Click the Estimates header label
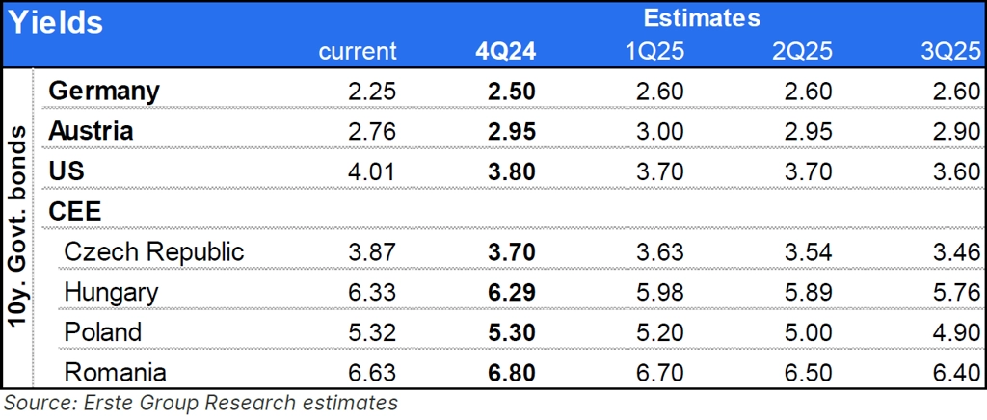Image resolution: width=987 pixels, height=420 pixels. (702, 17)
